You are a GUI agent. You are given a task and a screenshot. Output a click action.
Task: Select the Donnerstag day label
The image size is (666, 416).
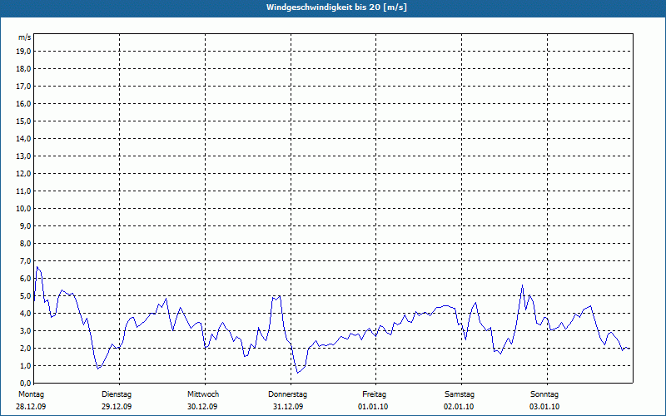pyautogui.click(x=287, y=394)
